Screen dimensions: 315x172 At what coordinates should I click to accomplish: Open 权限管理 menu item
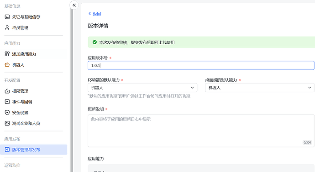(x=33, y=91)
